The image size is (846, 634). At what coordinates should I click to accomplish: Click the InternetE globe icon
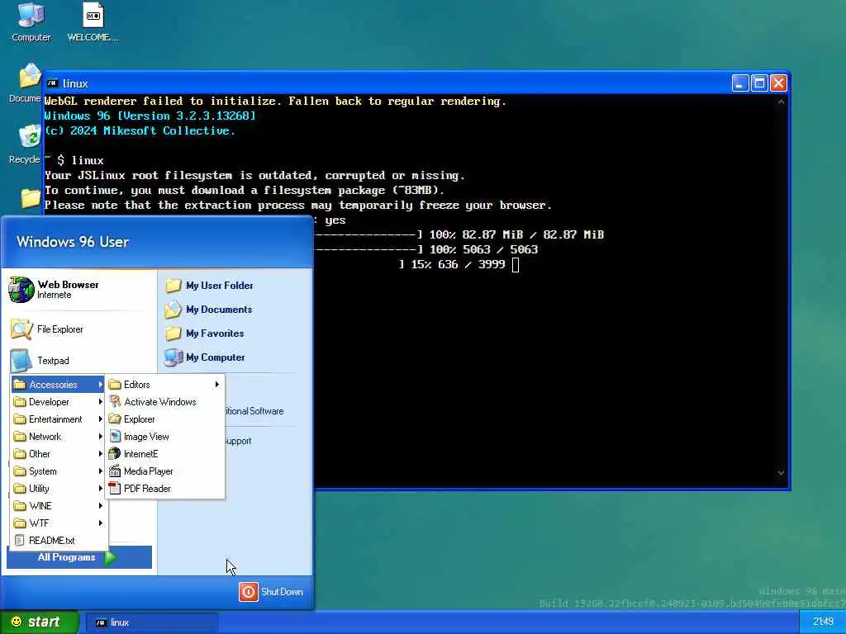114,453
